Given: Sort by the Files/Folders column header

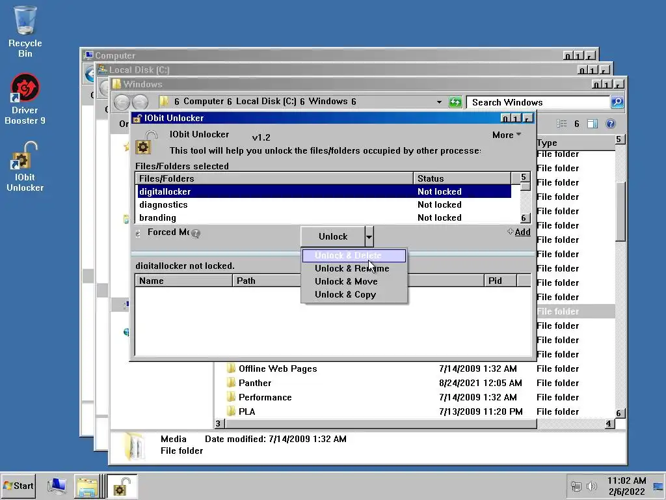Looking at the screenshot, I should (x=274, y=178).
